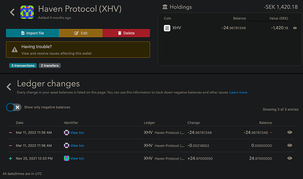Click the ledger table Balance column header
The image size is (303, 179).
click(x=266, y=123)
